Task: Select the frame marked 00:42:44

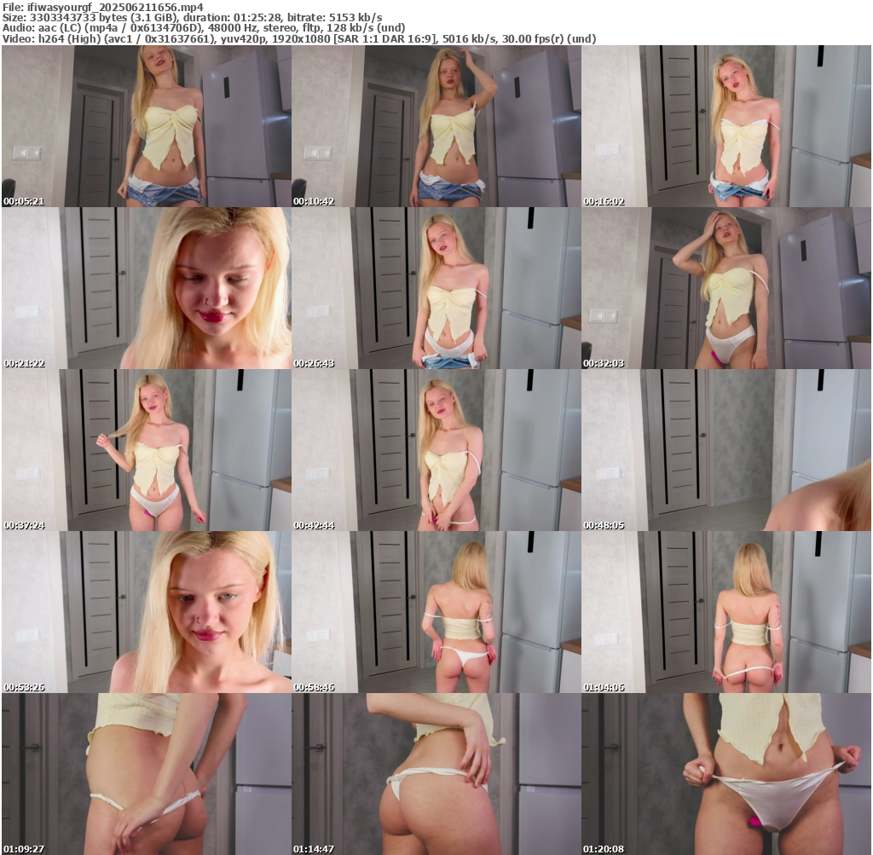Action: [x=436, y=450]
